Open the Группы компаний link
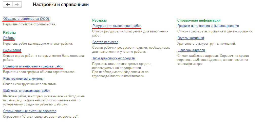The width and height of the screenshot is (263, 127). point(191,38)
